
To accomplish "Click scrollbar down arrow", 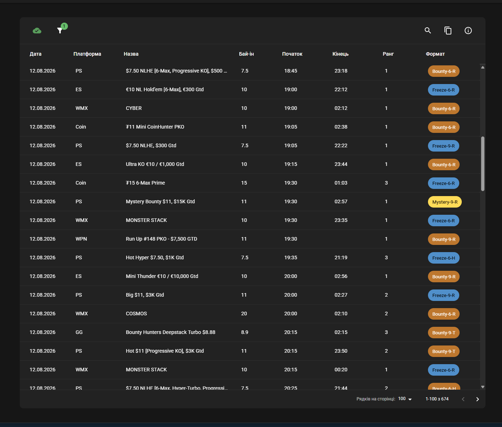I will tap(483, 387).
